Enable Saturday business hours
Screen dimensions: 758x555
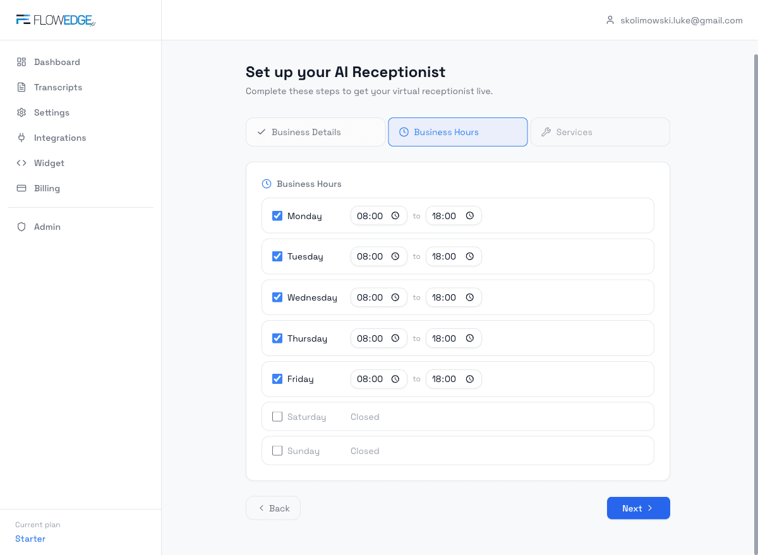click(277, 416)
